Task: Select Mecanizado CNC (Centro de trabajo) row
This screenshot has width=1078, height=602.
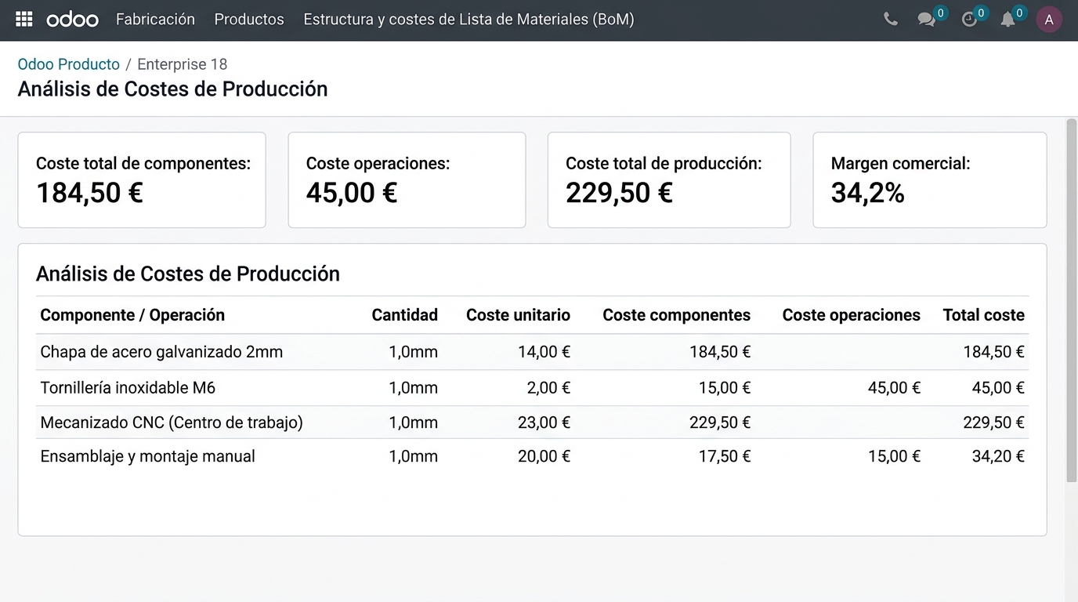Action: coord(532,422)
